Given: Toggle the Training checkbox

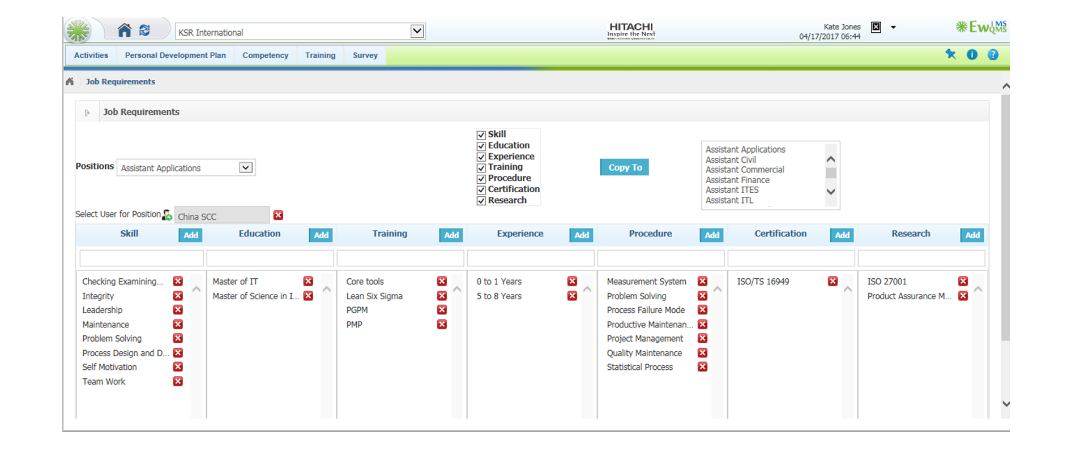Looking at the screenshot, I should [x=481, y=167].
